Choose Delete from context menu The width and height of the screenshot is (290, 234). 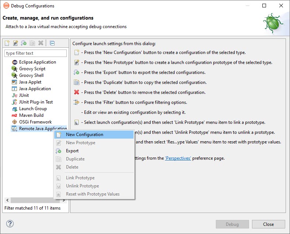(94, 167)
